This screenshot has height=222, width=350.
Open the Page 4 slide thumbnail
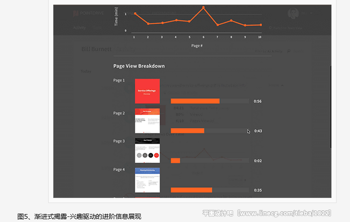pos(147,180)
